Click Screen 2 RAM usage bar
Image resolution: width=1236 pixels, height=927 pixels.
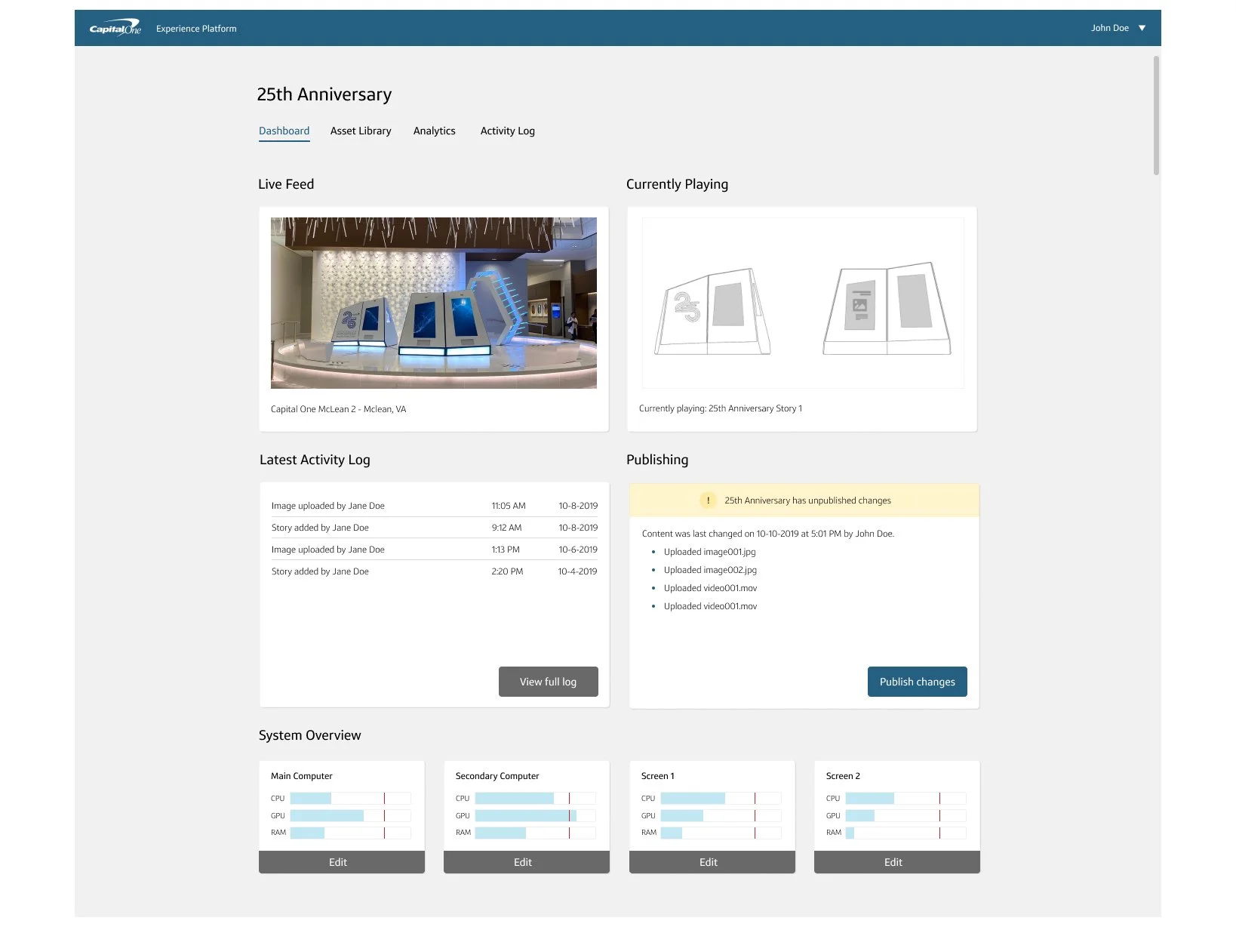tap(905, 833)
